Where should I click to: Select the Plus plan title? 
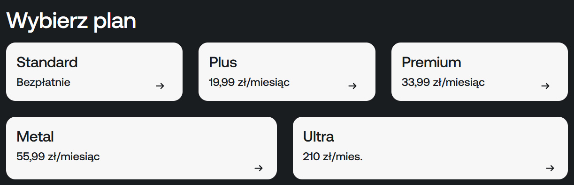pos(223,62)
